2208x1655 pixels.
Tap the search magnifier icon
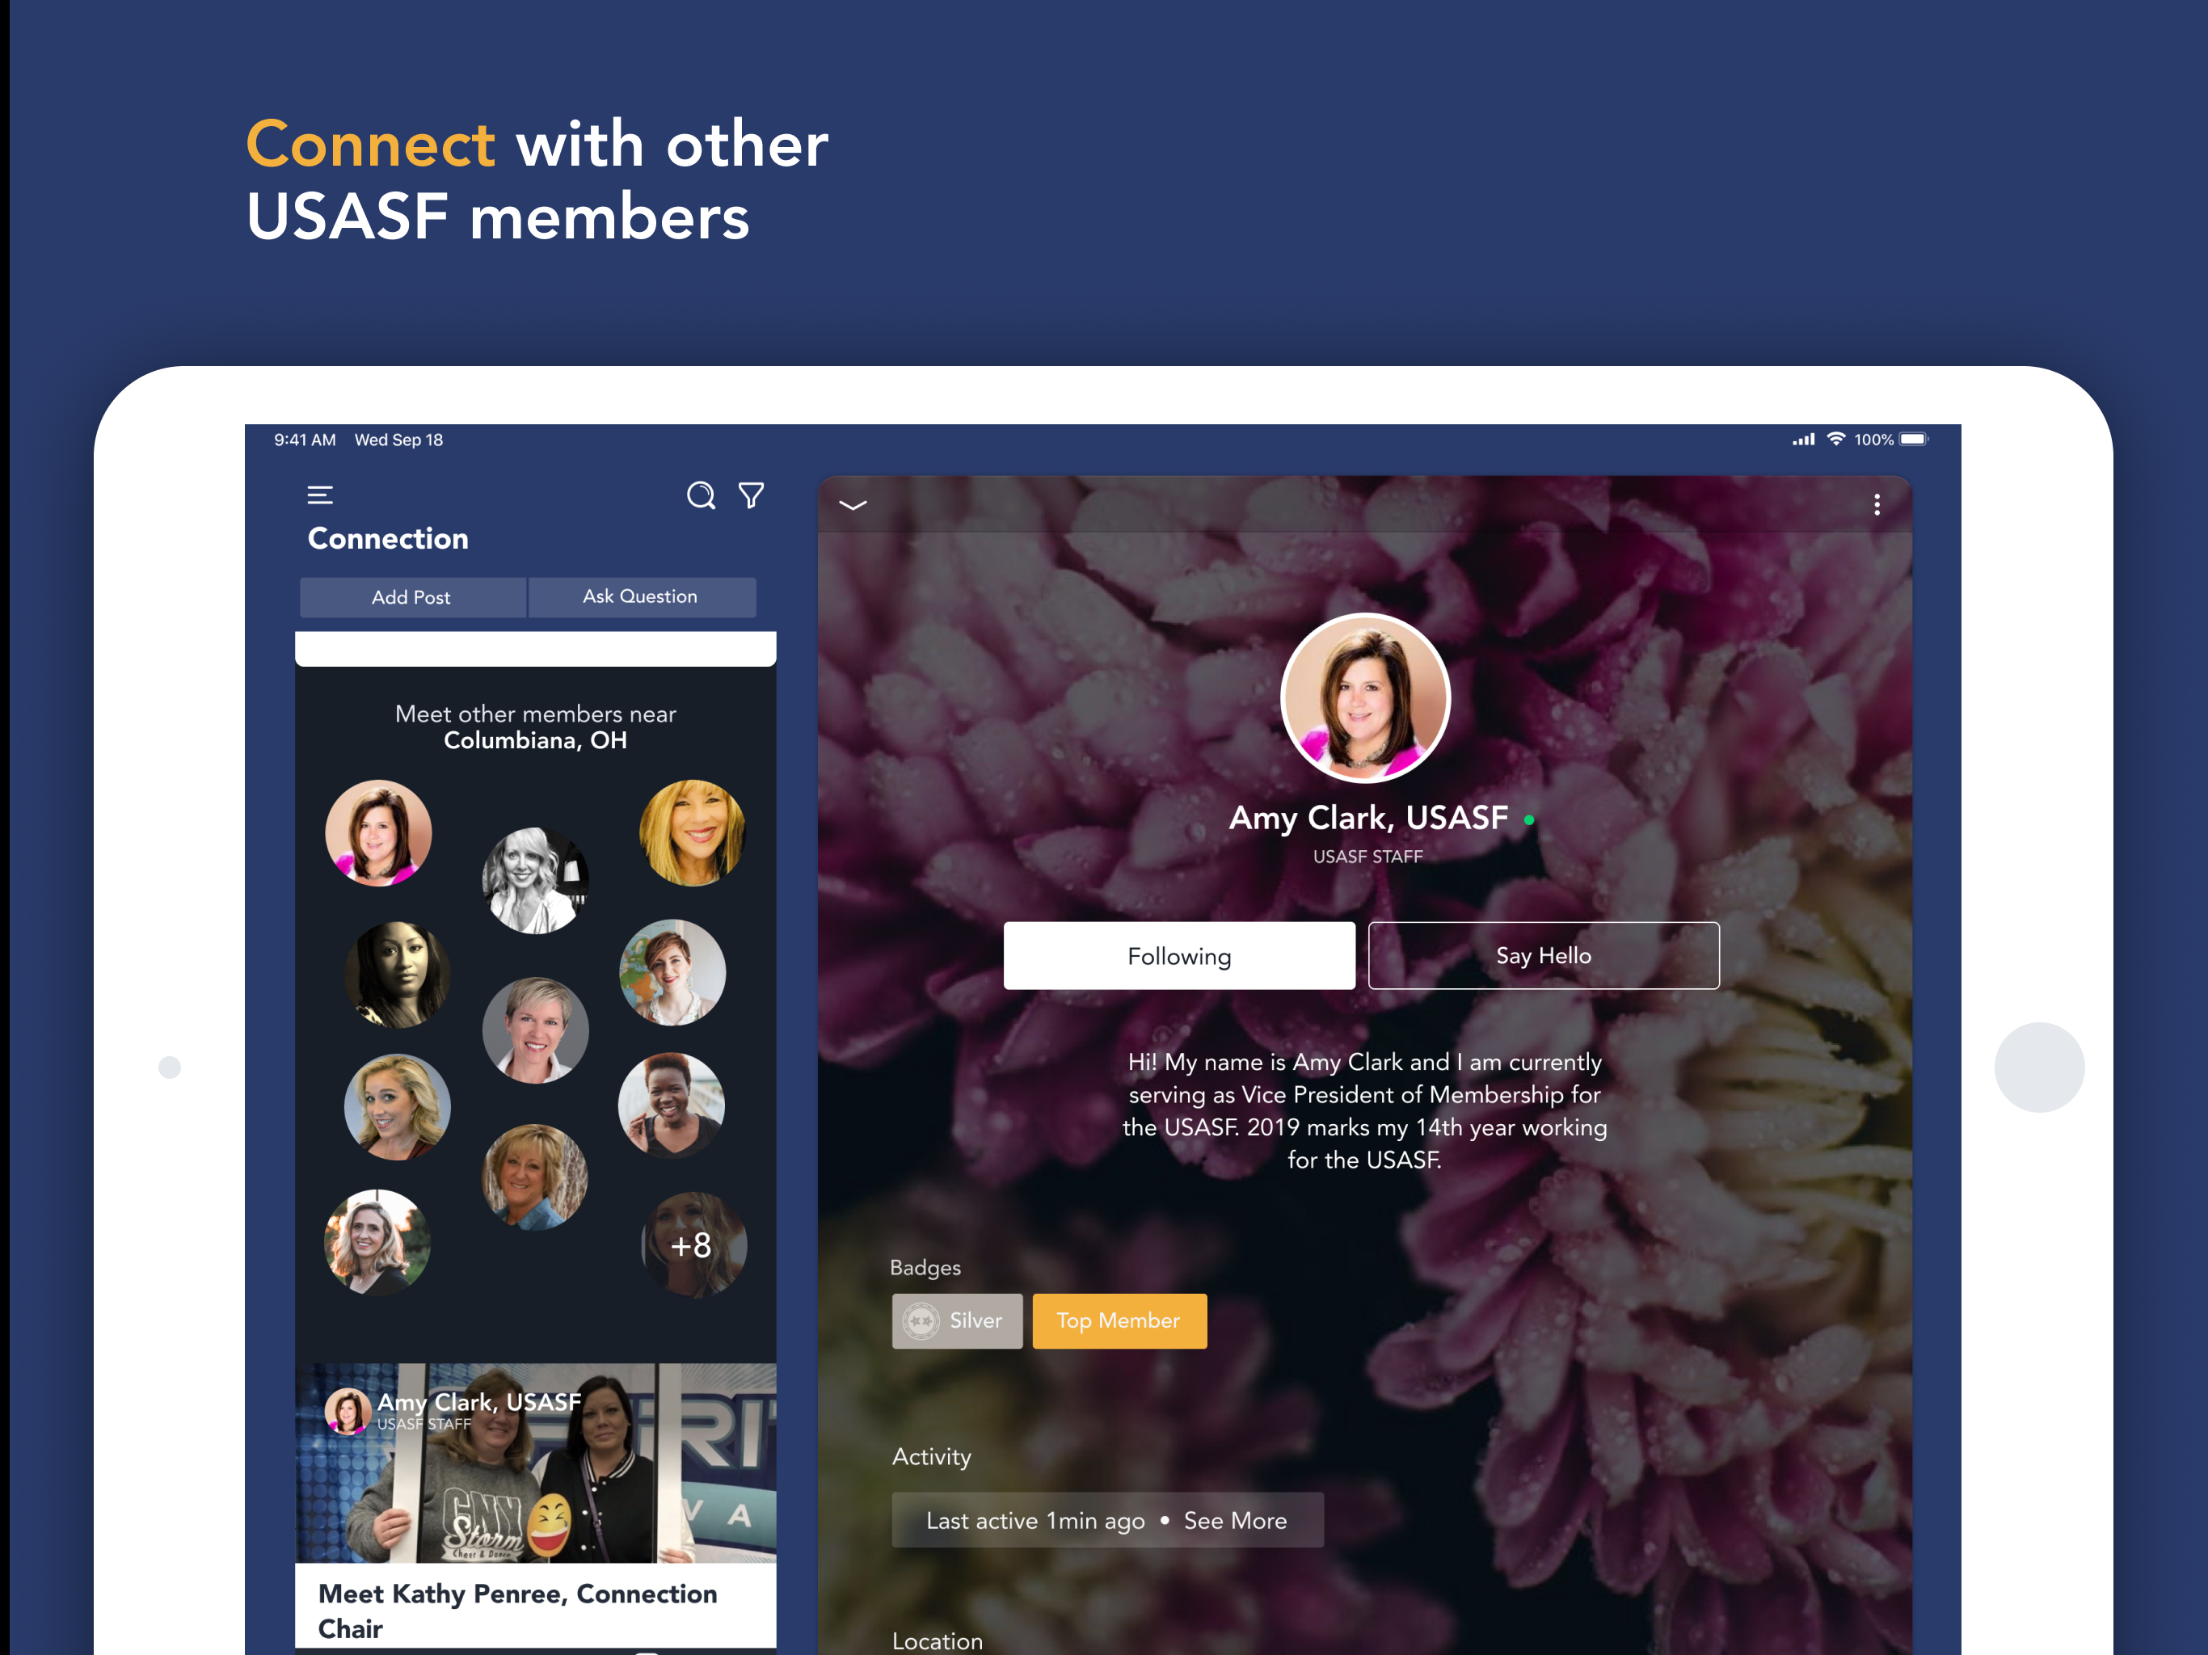701,495
